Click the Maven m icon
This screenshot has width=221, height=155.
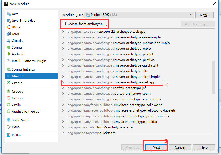9,76
